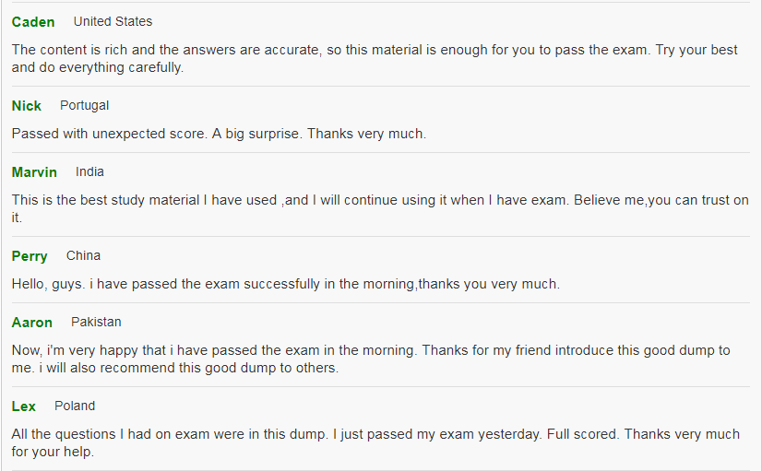Select the India country label
Viewport: 762px width, 471px height.
coord(89,171)
